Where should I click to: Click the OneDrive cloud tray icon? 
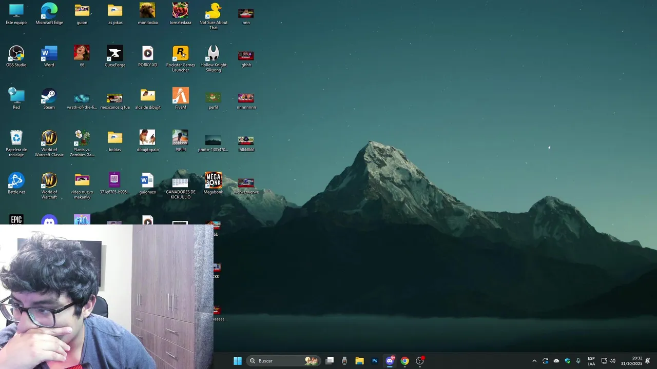pos(556,361)
